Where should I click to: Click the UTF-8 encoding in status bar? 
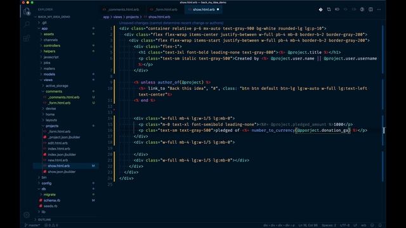(x=344, y=225)
